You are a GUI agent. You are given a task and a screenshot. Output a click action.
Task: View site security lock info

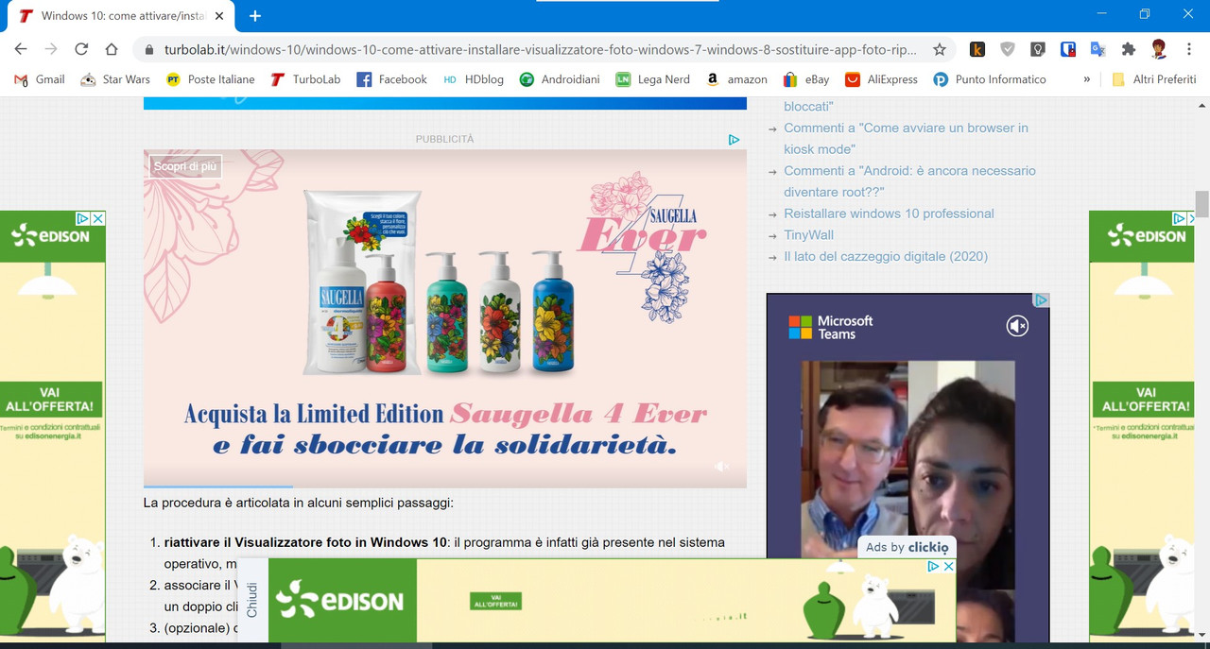click(149, 49)
